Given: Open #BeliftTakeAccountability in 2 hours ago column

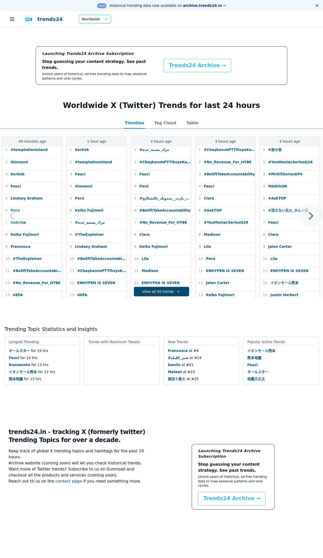Looking at the screenshot, I should (x=165, y=210).
